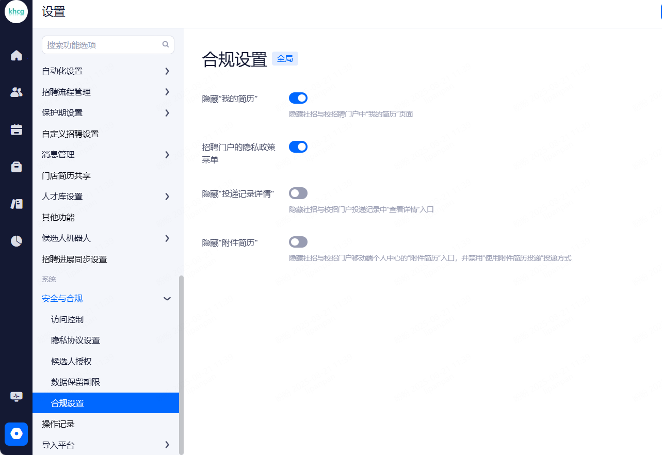Expand the 自动化设置 menu chevron

click(167, 71)
